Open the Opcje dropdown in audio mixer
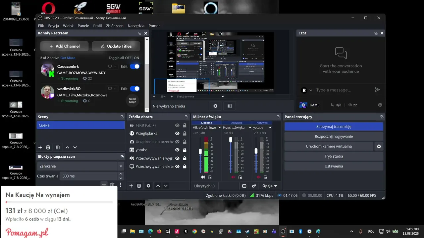 click(270, 186)
